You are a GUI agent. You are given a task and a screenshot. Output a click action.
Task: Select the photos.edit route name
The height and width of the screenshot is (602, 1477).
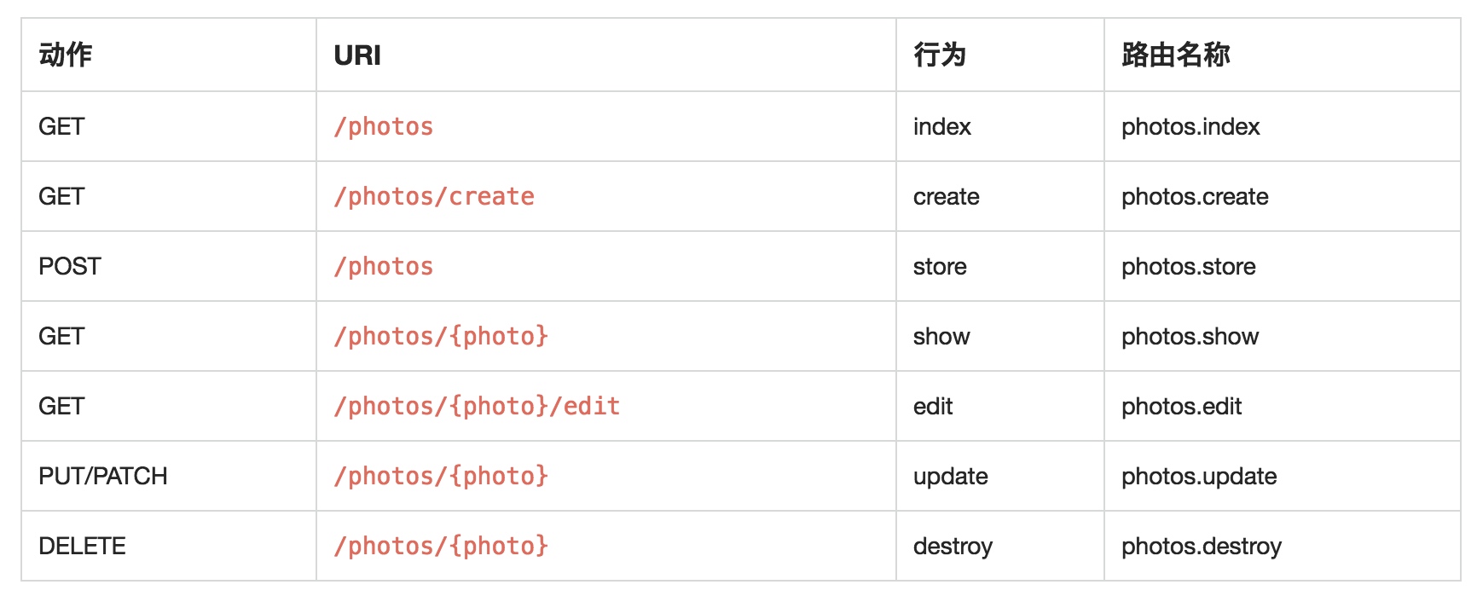click(x=1181, y=407)
